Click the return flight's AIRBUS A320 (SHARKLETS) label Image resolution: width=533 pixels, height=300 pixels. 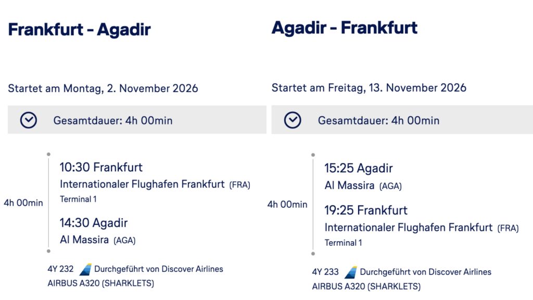366,286
